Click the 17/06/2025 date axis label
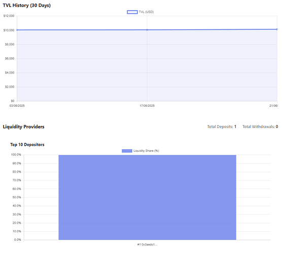Screen dimensions: 282x253 point(147,106)
